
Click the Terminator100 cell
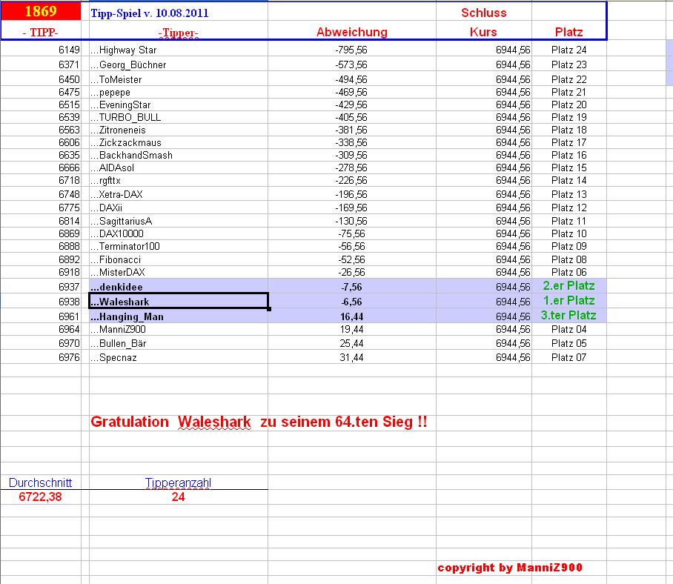click(178, 246)
